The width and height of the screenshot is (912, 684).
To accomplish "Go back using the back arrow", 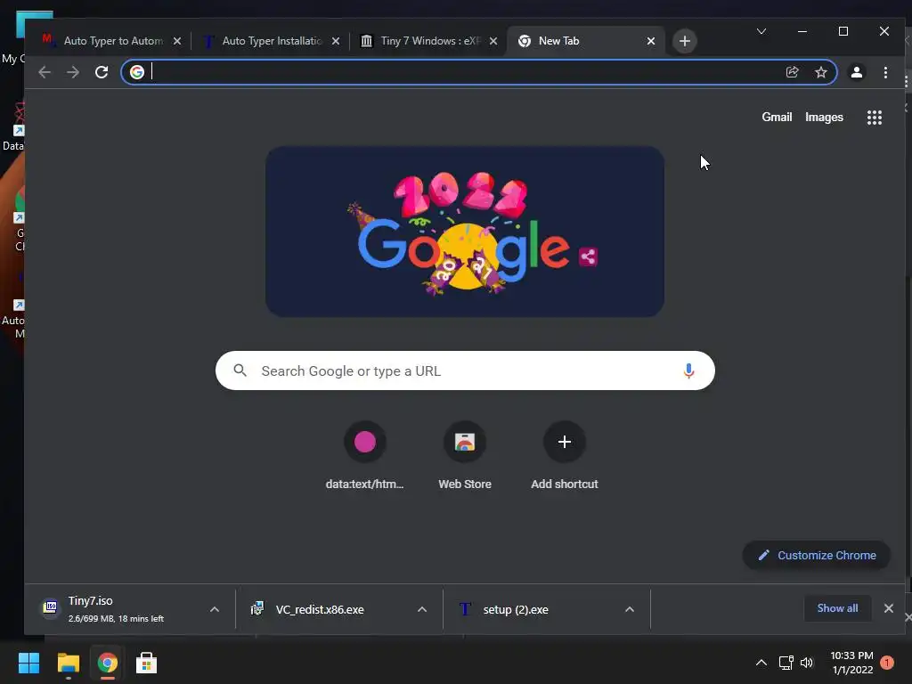I will [x=45, y=72].
